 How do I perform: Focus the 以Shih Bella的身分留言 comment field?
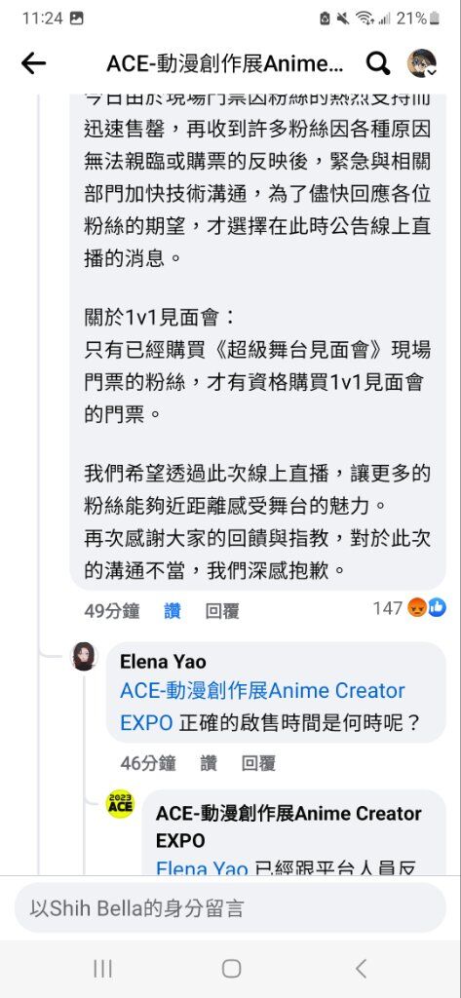pyautogui.click(x=230, y=907)
